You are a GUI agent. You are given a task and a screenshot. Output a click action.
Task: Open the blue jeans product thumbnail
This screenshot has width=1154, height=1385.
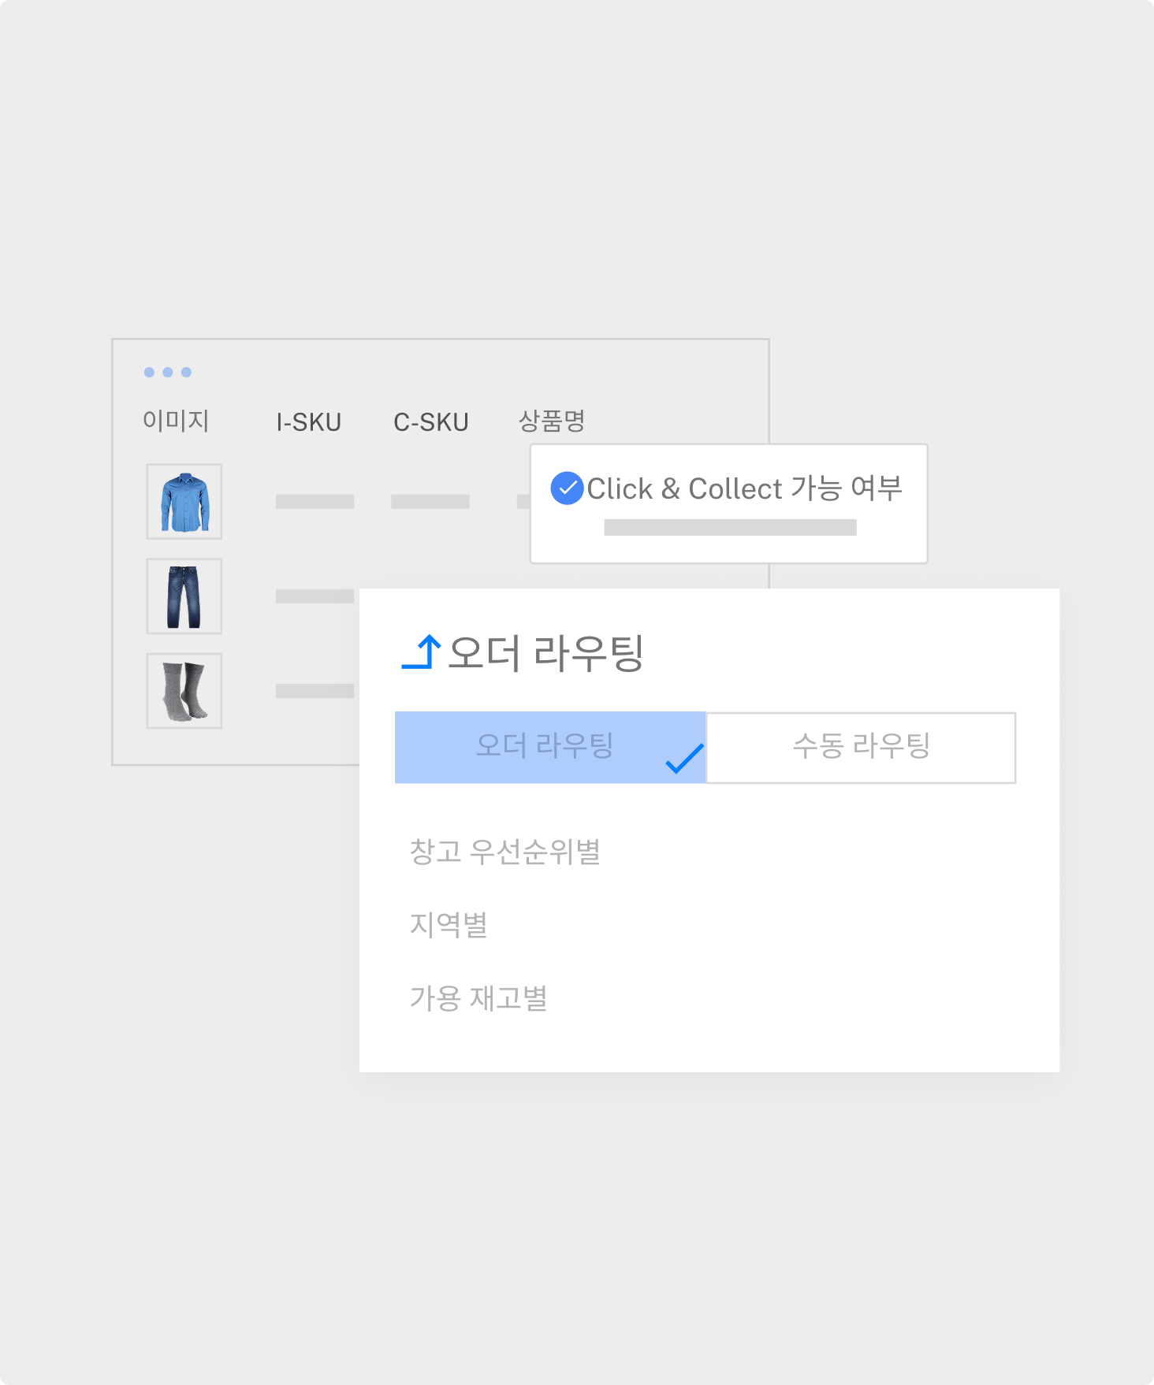(x=184, y=596)
